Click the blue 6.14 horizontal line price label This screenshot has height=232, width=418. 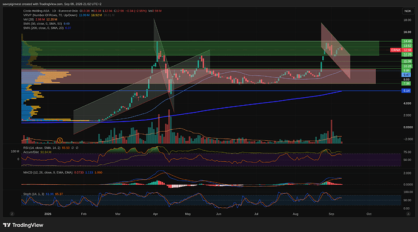coord(406,91)
